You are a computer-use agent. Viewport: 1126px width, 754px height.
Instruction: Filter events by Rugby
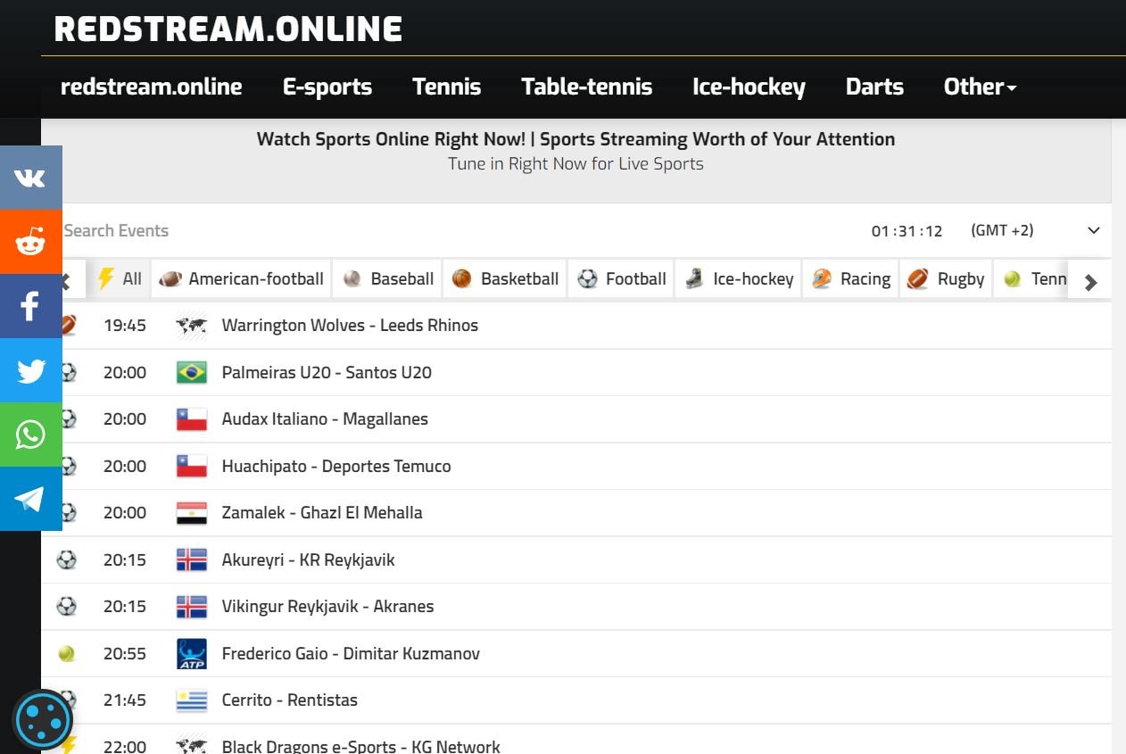(946, 278)
